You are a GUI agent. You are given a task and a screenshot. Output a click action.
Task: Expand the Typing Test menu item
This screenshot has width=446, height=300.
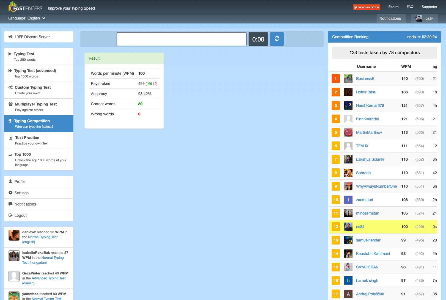point(39,57)
